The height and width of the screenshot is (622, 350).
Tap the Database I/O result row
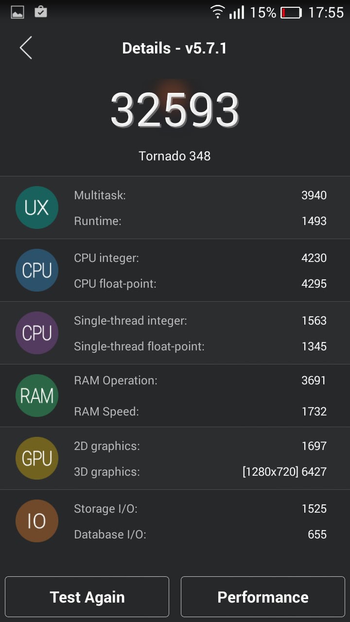(x=200, y=535)
